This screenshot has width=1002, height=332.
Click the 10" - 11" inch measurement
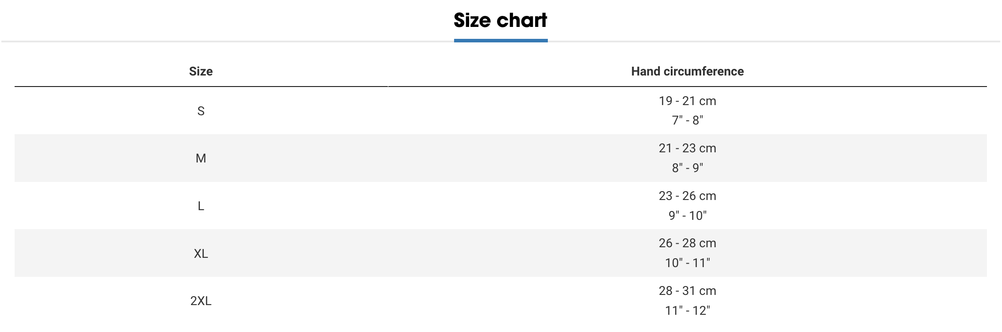687,263
